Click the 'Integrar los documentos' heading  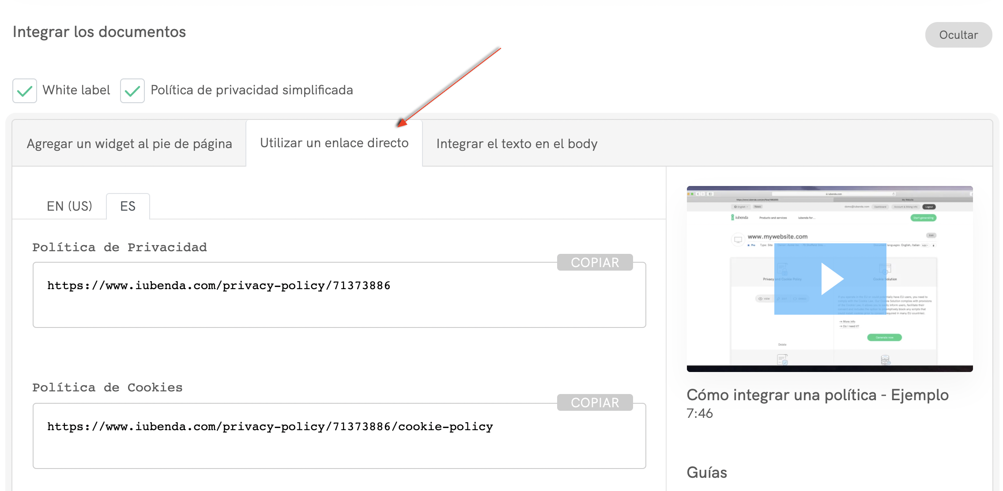tap(99, 32)
